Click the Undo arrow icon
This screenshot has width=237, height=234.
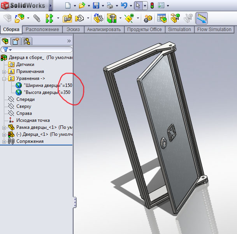(124, 6)
